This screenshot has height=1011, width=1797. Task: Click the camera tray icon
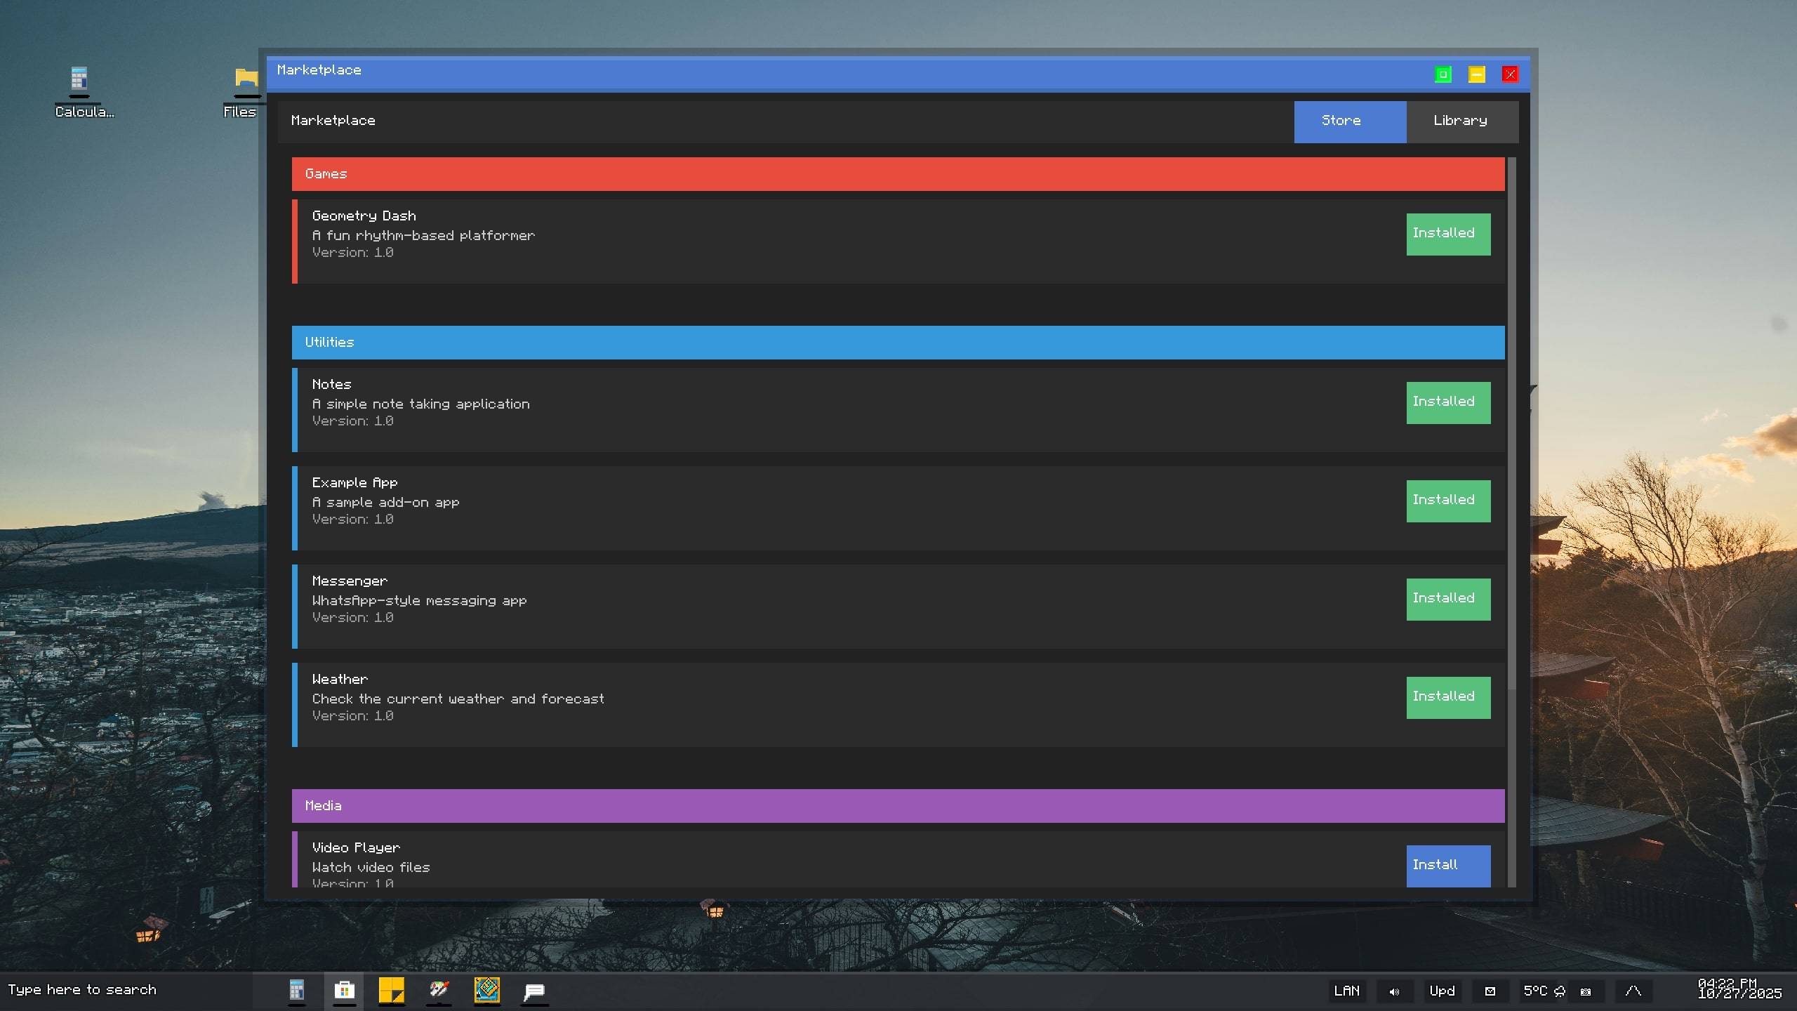pos(1586,991)
